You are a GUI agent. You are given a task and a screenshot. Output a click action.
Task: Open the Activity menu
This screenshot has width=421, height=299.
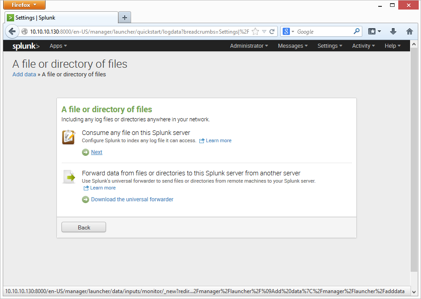pyautogui.click(x=363, y=46)
